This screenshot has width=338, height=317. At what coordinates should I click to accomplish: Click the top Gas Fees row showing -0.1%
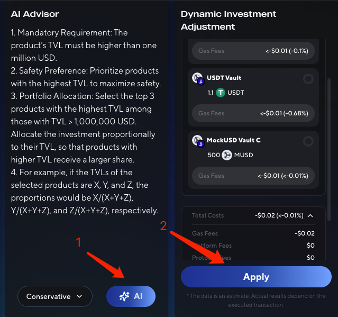[253, 51]
